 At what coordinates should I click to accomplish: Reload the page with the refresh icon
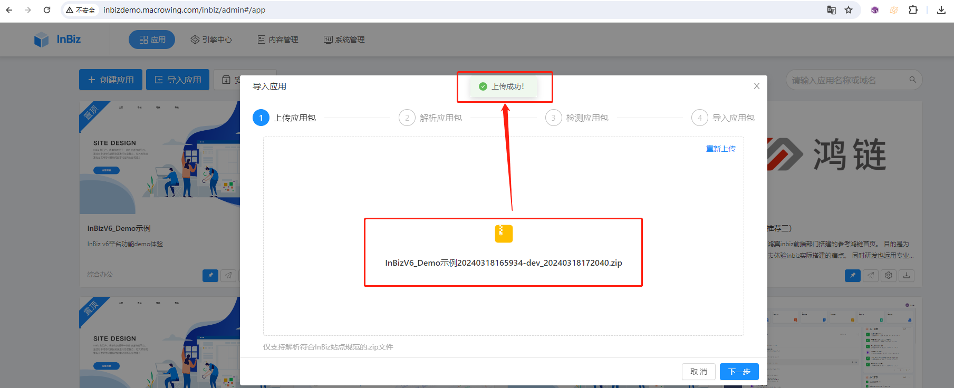point(47,10)
